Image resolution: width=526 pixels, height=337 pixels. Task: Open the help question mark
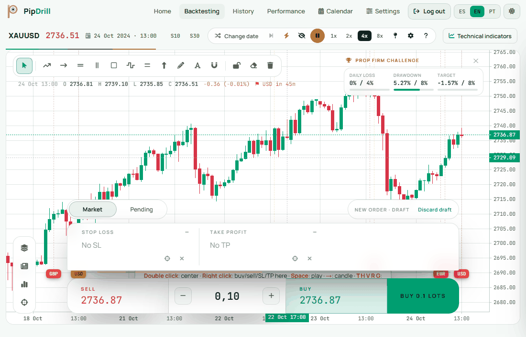point(426,36)
